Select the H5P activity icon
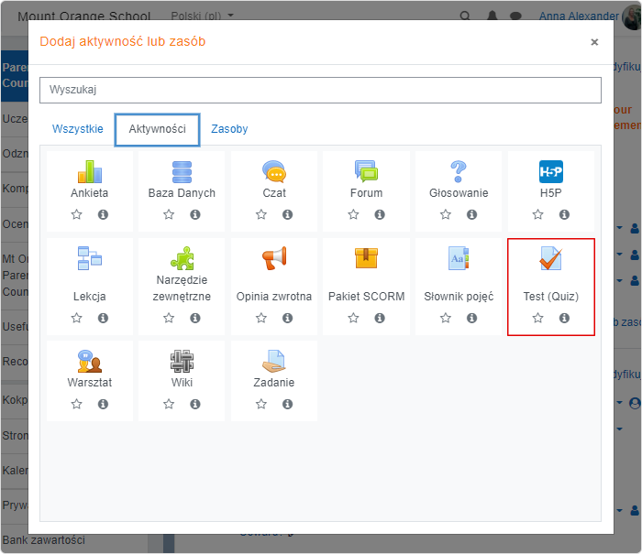This screenshot has height=554, width=642. click(x=550, y=172)
